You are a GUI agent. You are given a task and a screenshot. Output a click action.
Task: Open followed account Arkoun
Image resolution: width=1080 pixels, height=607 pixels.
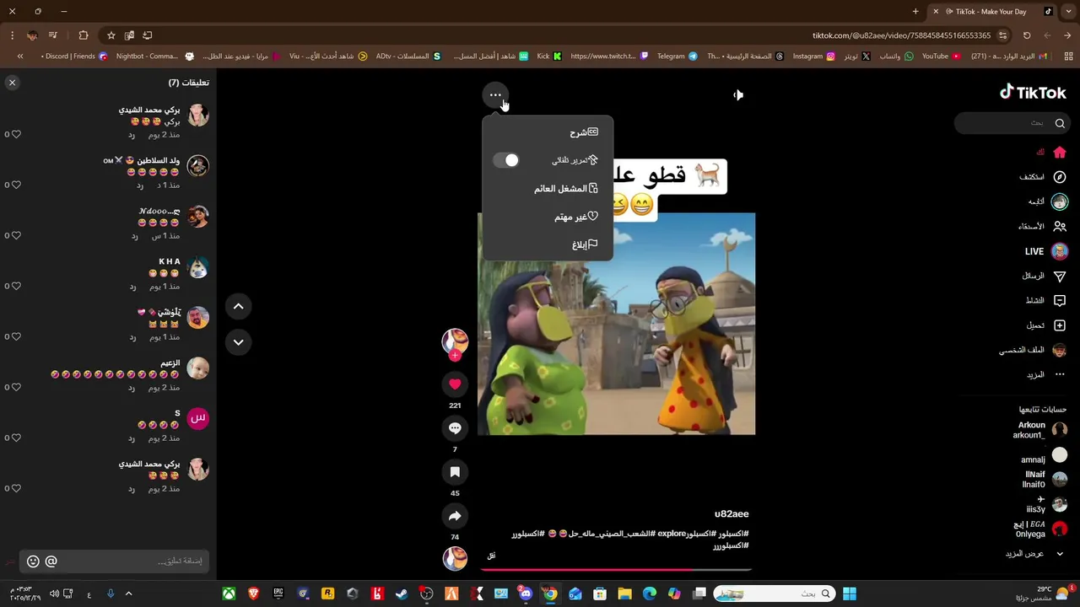tap(1042, 430)
